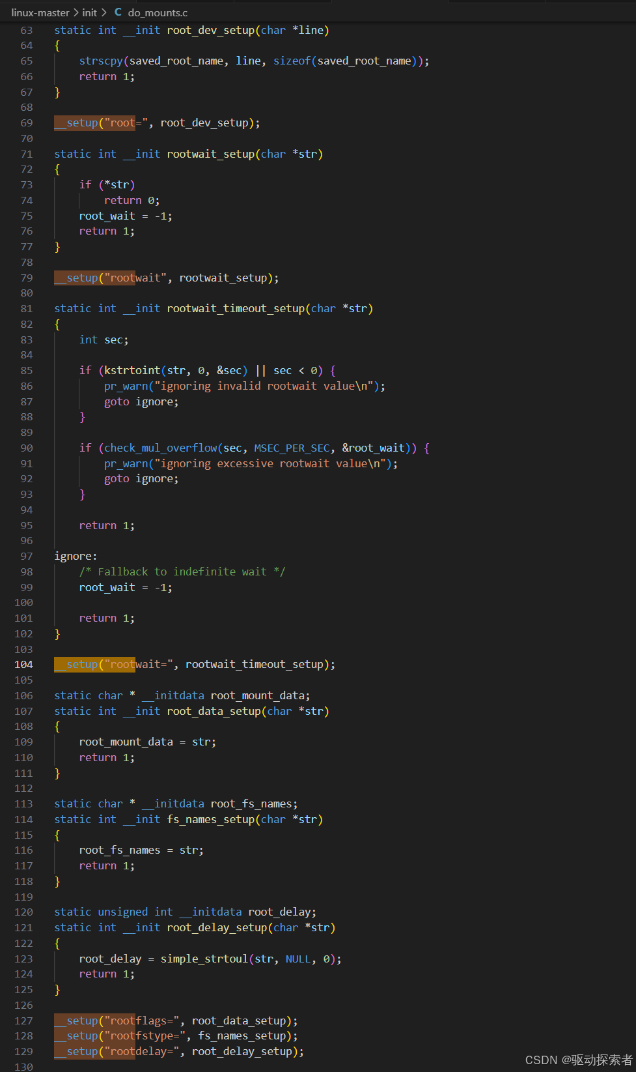
Task: Click '&root_wait' argument on line 90
Action: tap(374, 448)
